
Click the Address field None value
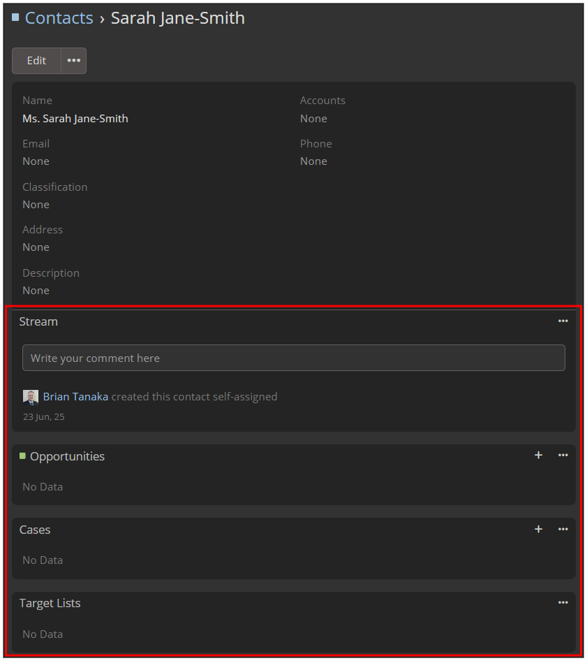pos(36,247)
